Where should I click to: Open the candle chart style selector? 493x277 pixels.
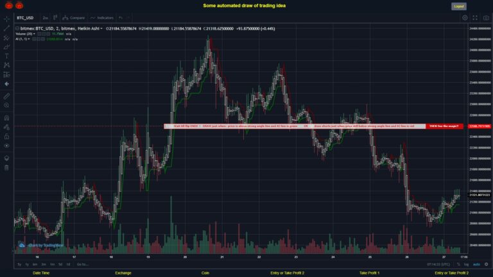pyautogui.click(x=55, y=17)
